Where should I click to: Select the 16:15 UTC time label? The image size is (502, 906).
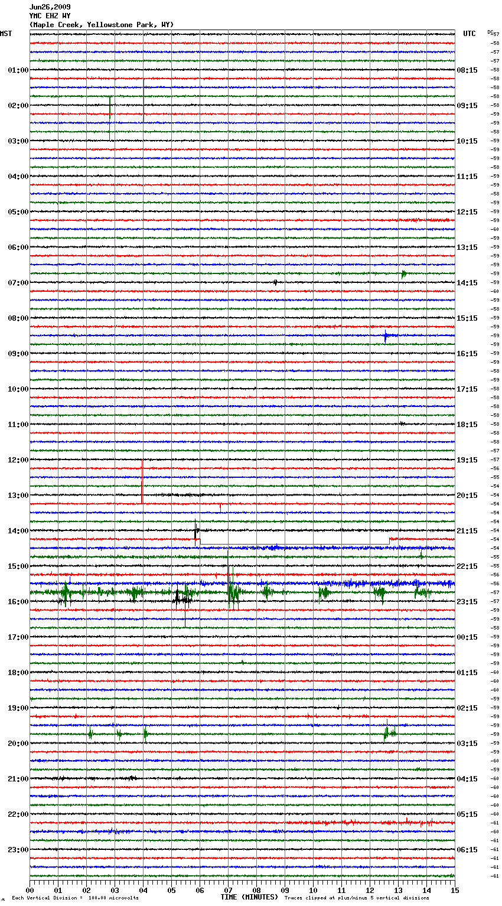(x=467, y=354)
